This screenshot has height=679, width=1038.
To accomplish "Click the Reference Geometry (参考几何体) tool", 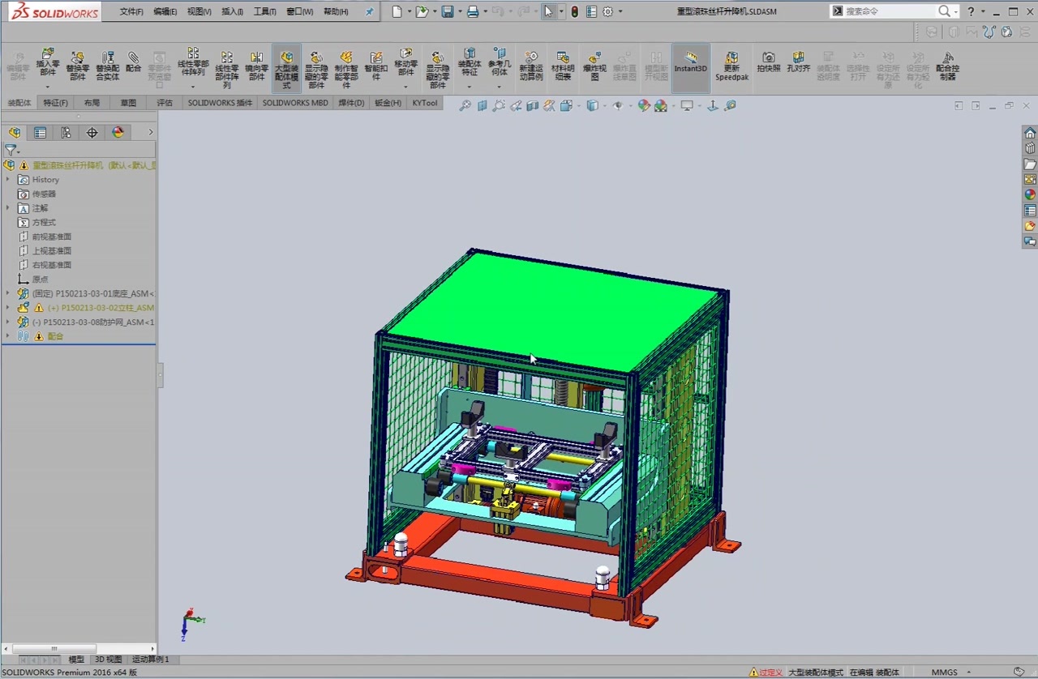I will [500, 61].
